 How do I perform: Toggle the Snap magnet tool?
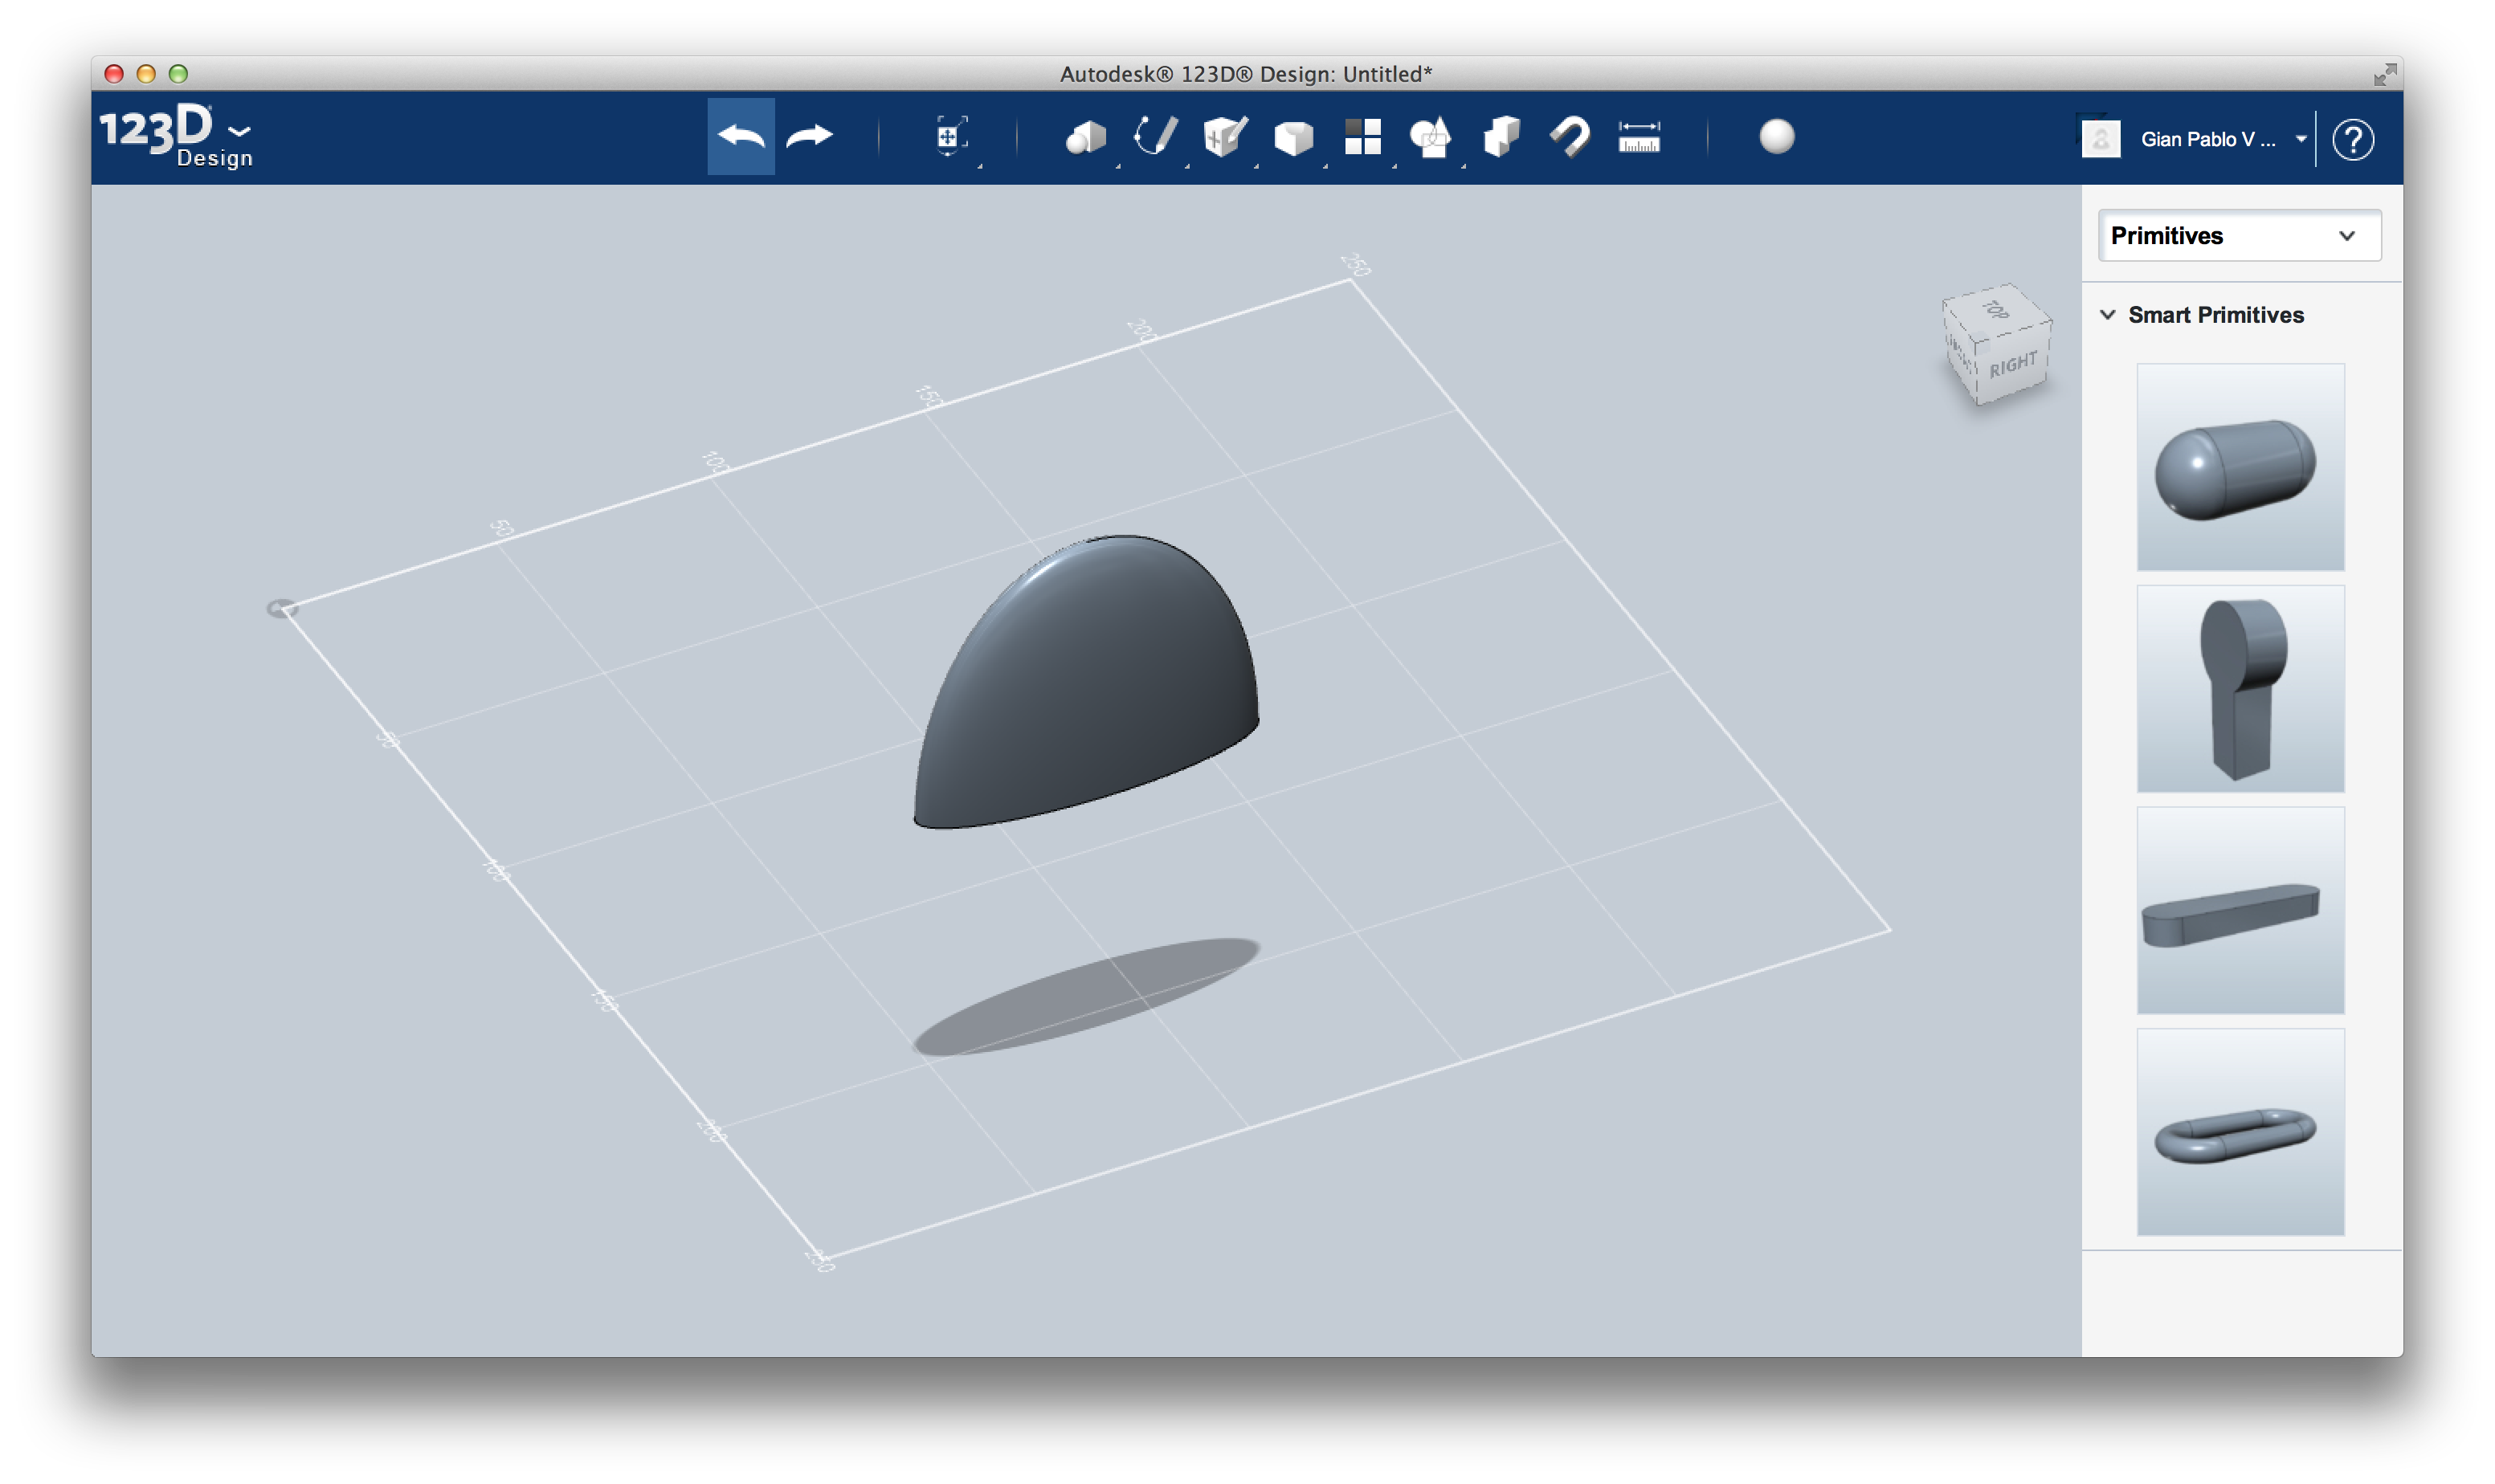pyautogui.click(x=1569, y=137)
